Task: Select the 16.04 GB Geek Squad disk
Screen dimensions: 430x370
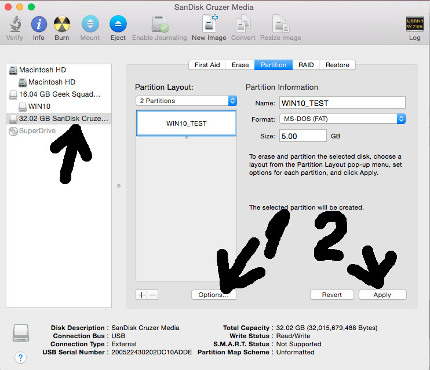Action: 59,94
